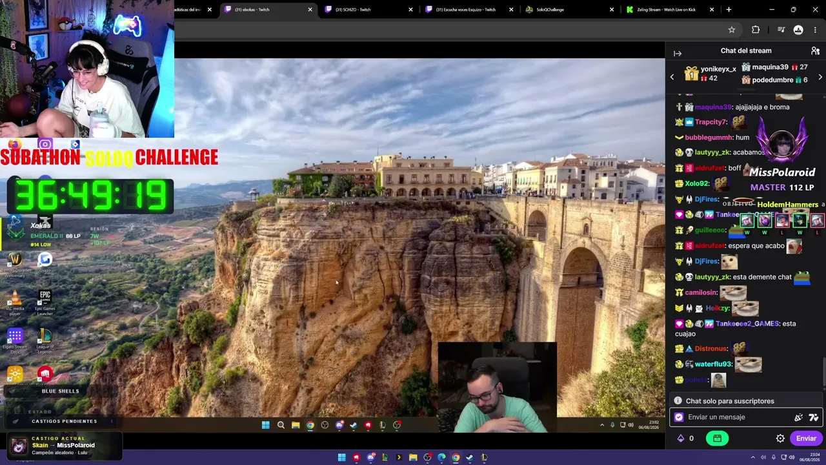
Task: Open Google Chrome from the bottom taskbar
Action: coord(456,458)
